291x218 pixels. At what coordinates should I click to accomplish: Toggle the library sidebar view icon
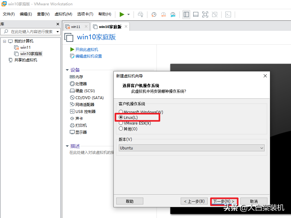point(186,14)
